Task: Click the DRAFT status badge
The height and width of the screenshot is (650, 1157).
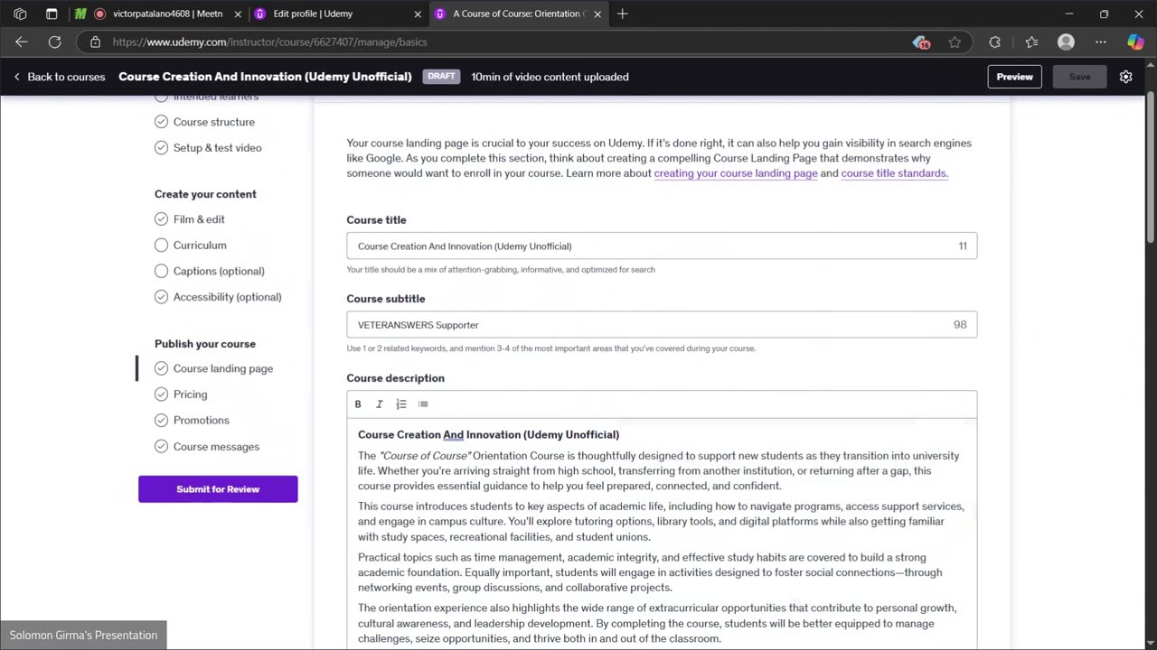Action: tap(441, 77)
